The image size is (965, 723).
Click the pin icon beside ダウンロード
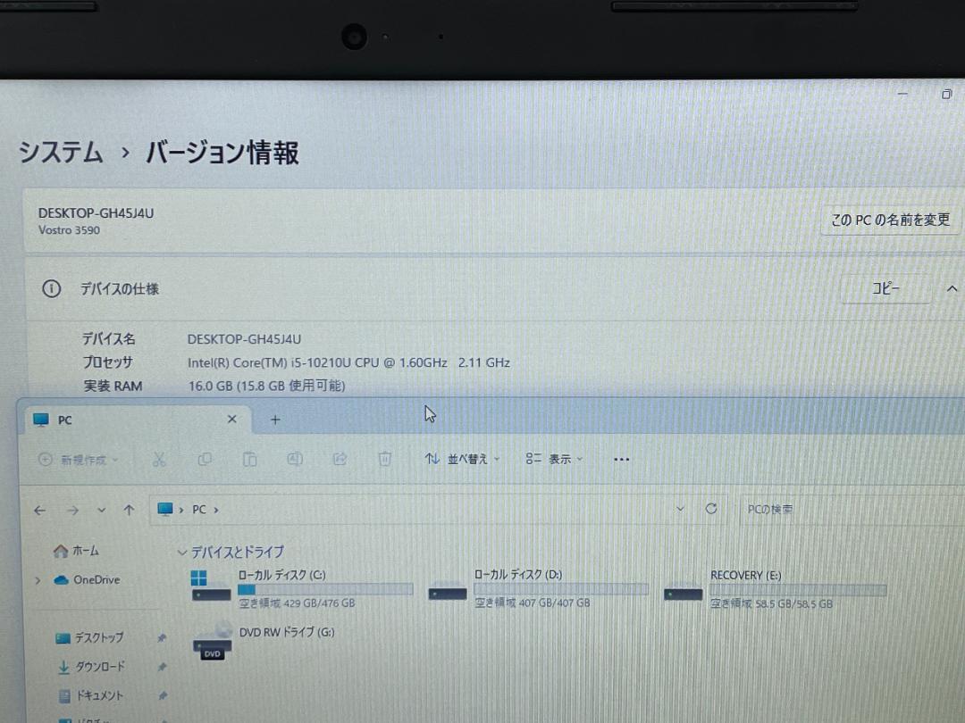click(162, 667)
